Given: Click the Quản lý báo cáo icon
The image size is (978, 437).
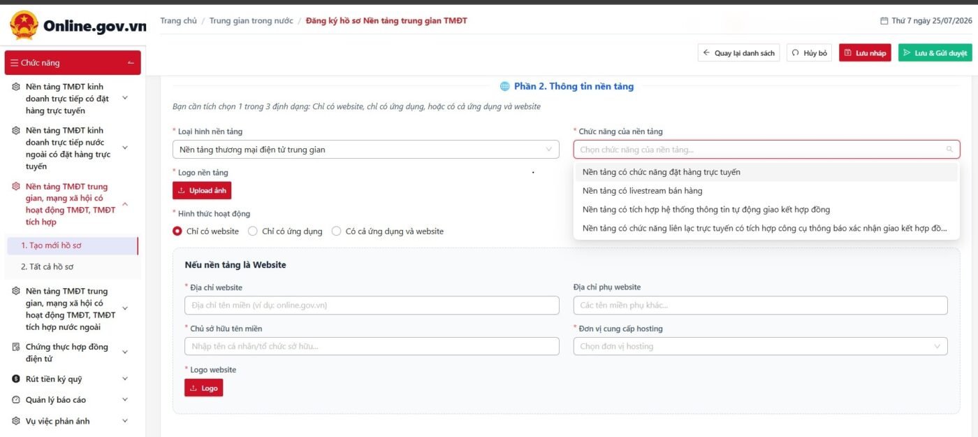Looking at the screenshot, I should click(x=16, y=400).
